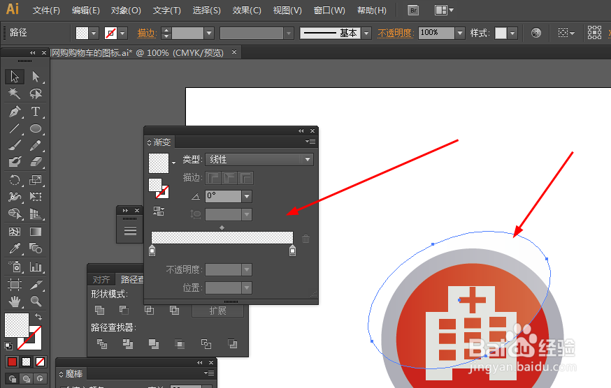Select the Mesh tool
The image size is (611, 388).
click(15, 232)
